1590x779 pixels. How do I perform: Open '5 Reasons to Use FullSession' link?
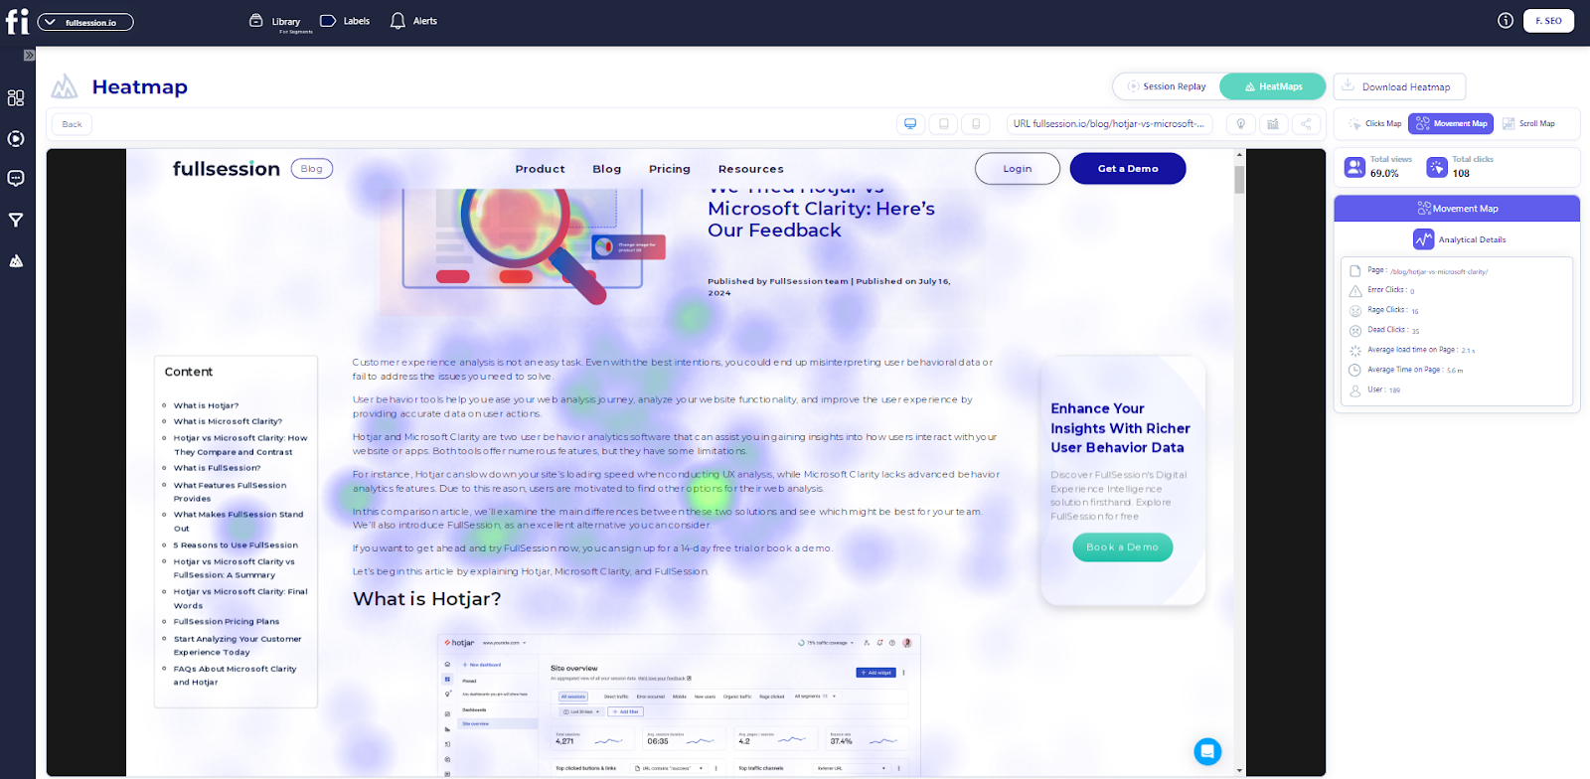pos(236,545)
